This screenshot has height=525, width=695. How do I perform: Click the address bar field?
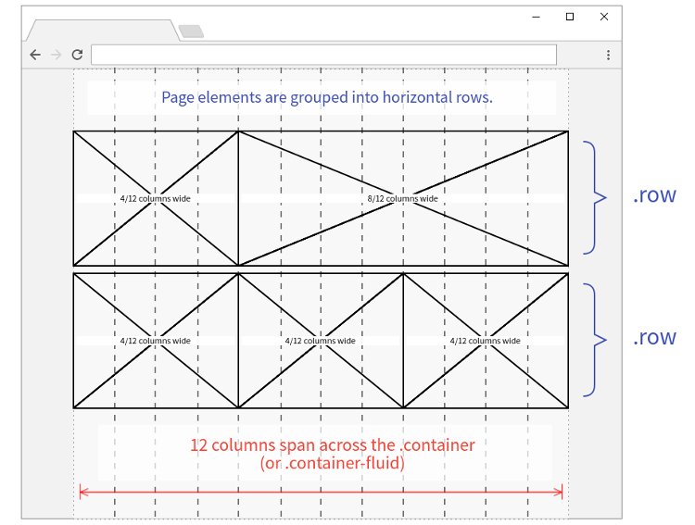323,55
